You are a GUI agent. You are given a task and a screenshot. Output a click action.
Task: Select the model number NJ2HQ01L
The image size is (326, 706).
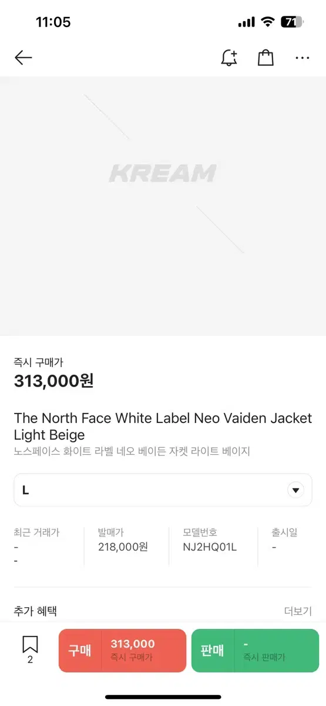click(210, 547)
